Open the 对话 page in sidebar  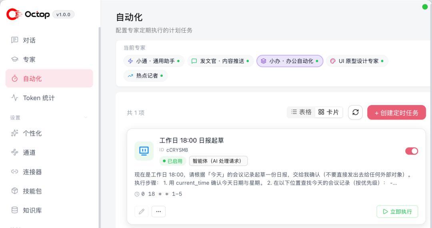point(49,40)
